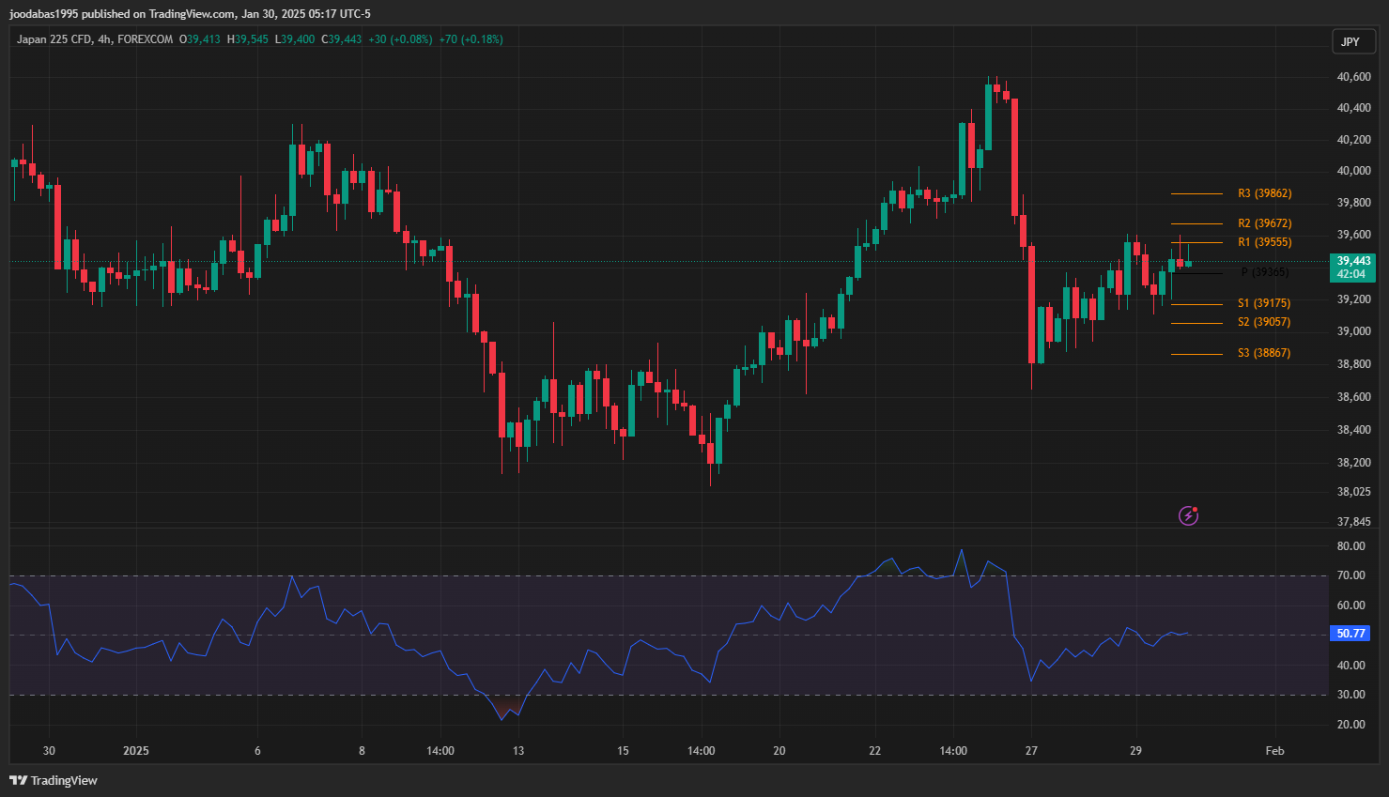
Task: Click the JPY currency button
Action: click(x=1353, y=41)
